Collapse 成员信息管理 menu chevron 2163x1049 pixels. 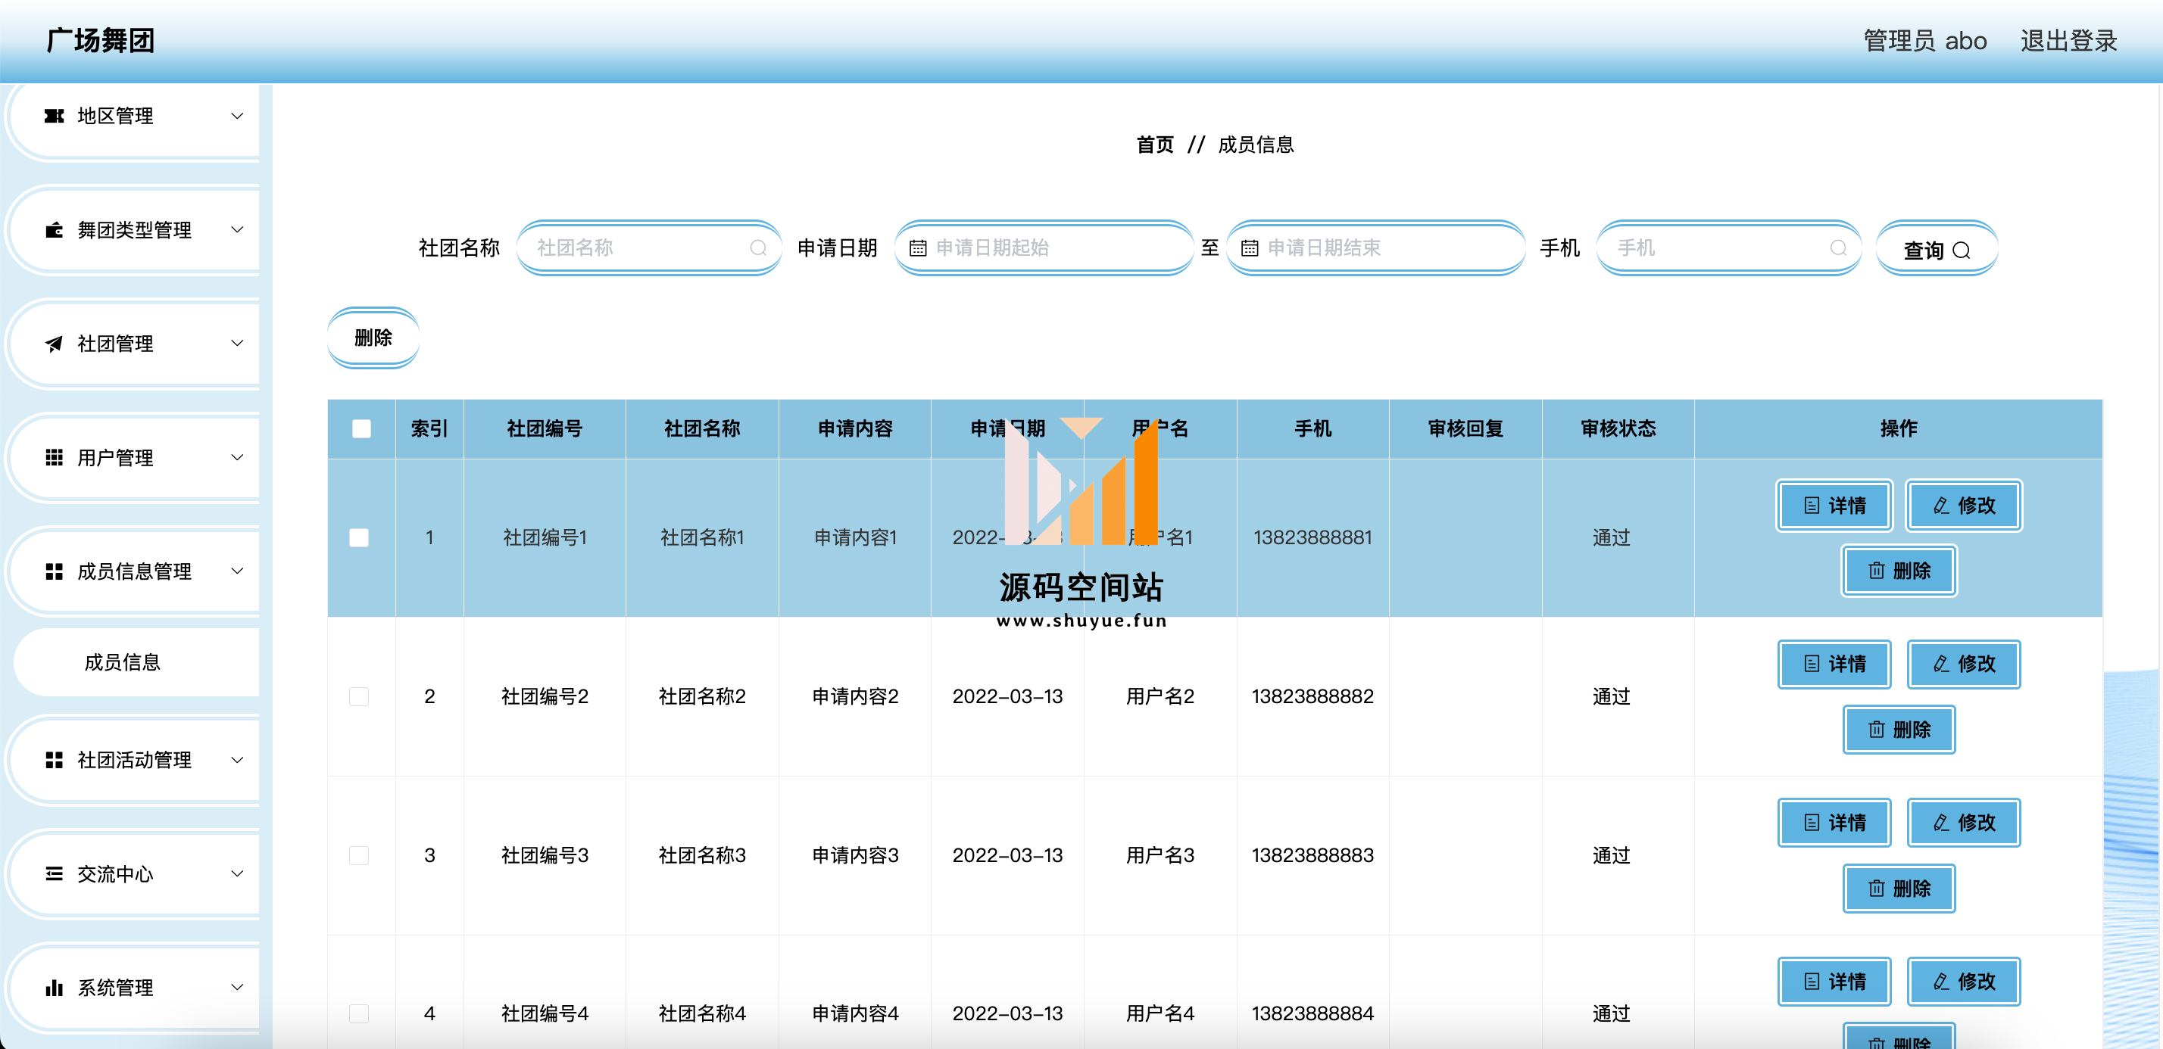pos(238,571)
